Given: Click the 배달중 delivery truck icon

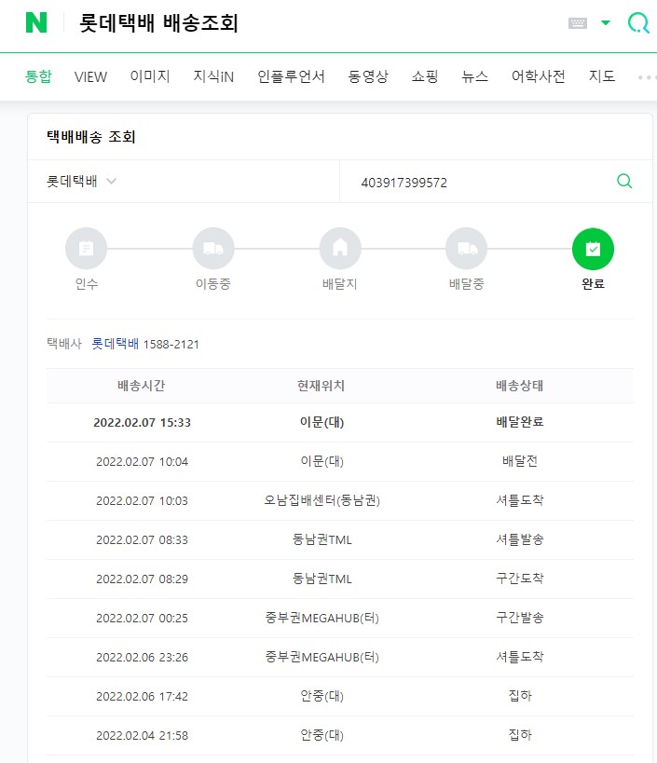Looking at the screenshot, I should click(467, 249).
